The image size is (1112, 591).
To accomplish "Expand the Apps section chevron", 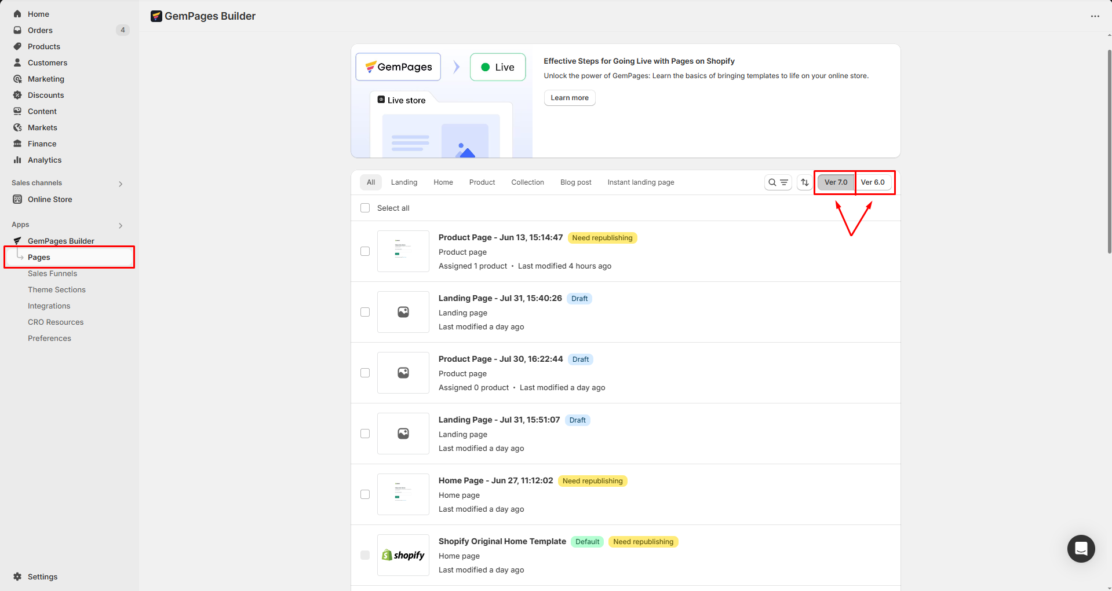I will [x=121, y=225].
